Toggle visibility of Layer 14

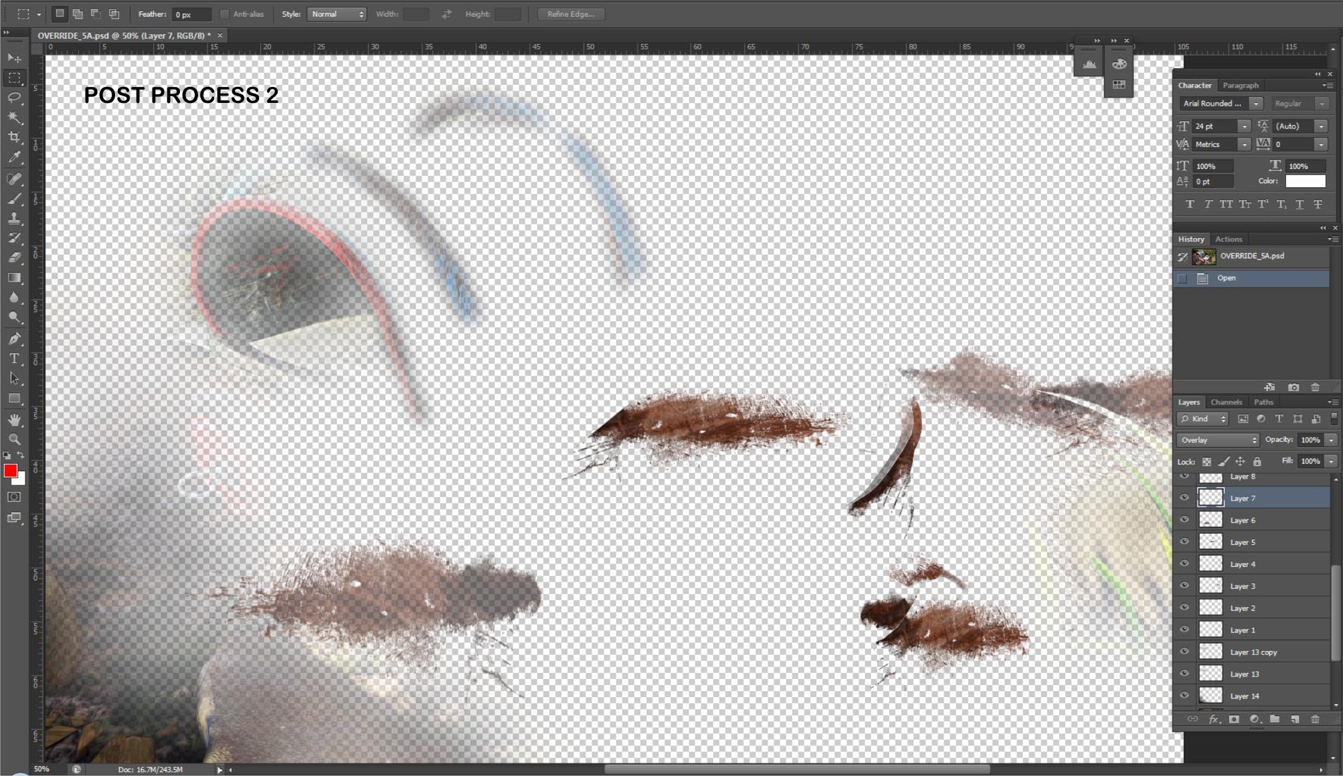1184,695
